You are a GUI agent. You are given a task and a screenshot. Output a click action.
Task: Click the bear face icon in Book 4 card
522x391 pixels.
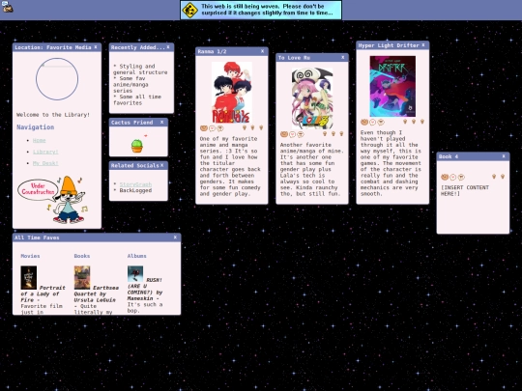click(x=445, y=177)
